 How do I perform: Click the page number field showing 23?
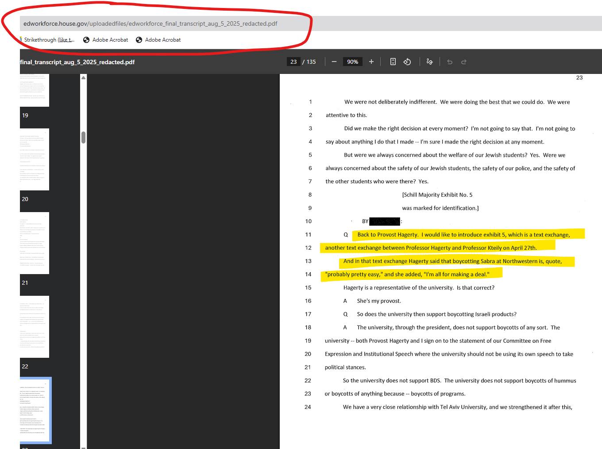point(293,62)
